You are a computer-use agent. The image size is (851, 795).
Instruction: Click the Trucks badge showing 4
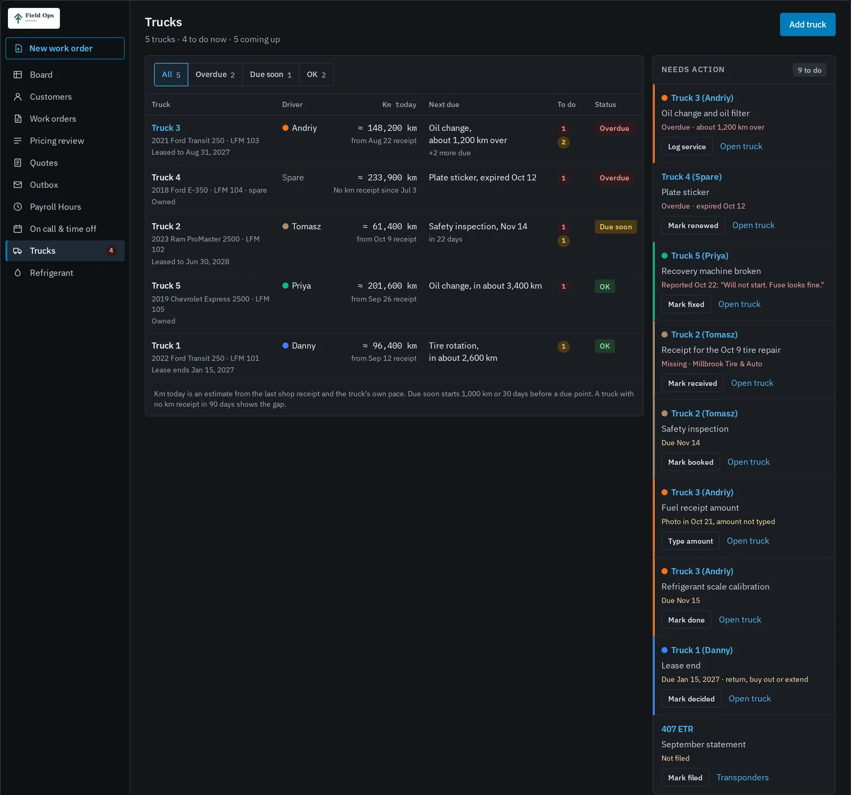[111, 251]
